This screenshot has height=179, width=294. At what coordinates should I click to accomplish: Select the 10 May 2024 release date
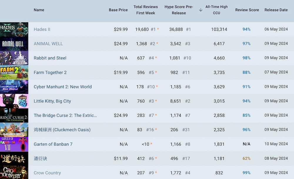tap(276, 144)
